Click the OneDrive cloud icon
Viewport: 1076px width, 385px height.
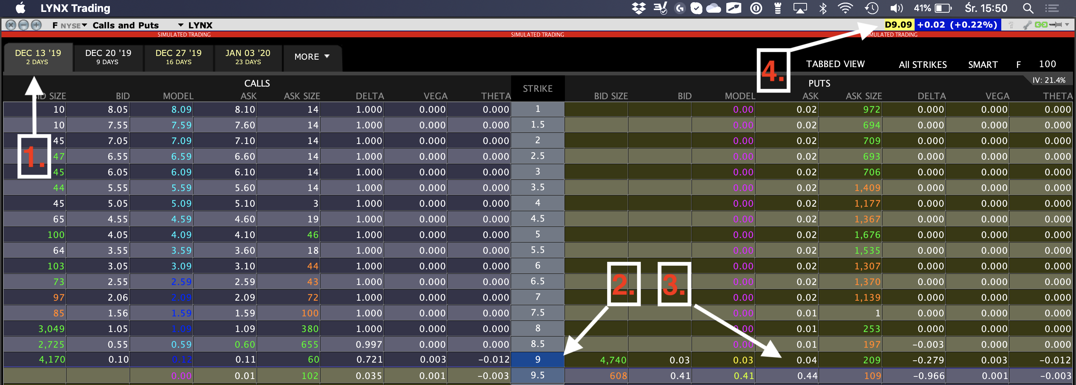click(x=714, y=8)
